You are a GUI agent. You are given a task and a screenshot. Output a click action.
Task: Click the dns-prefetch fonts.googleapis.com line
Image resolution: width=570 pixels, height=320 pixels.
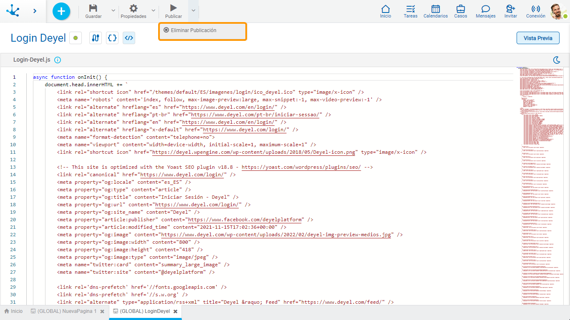pyautogui.click(x=142, y=287)
